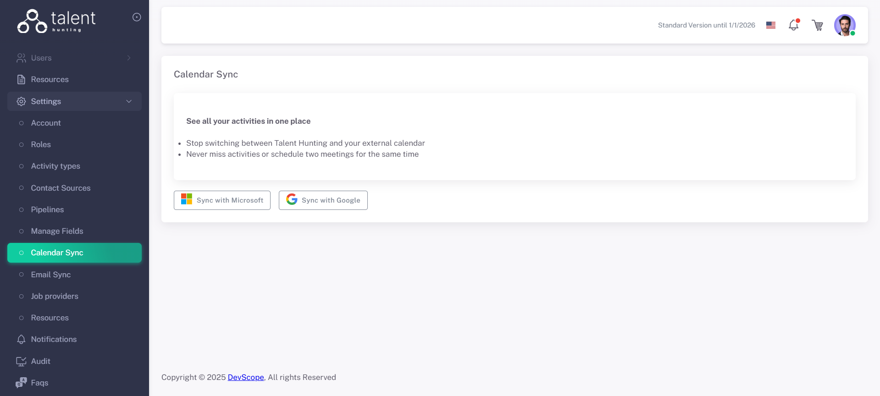Image resolution: width=880 pixels, height=396 pixels.
Task: Click the Settings gear menu item
Action: [x=46, y=101]
